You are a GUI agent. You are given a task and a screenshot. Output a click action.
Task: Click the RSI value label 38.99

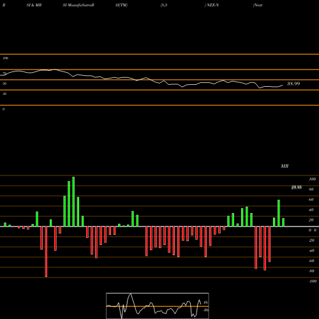tap(293, 84)
